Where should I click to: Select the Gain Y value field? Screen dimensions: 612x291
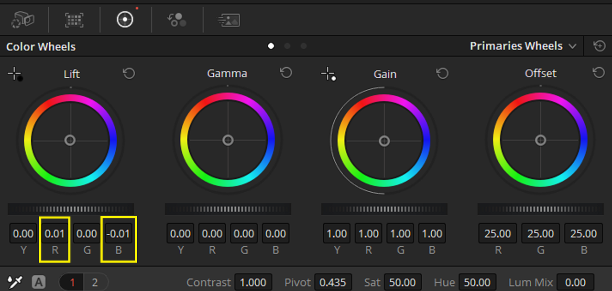click(x=337, y=234)
